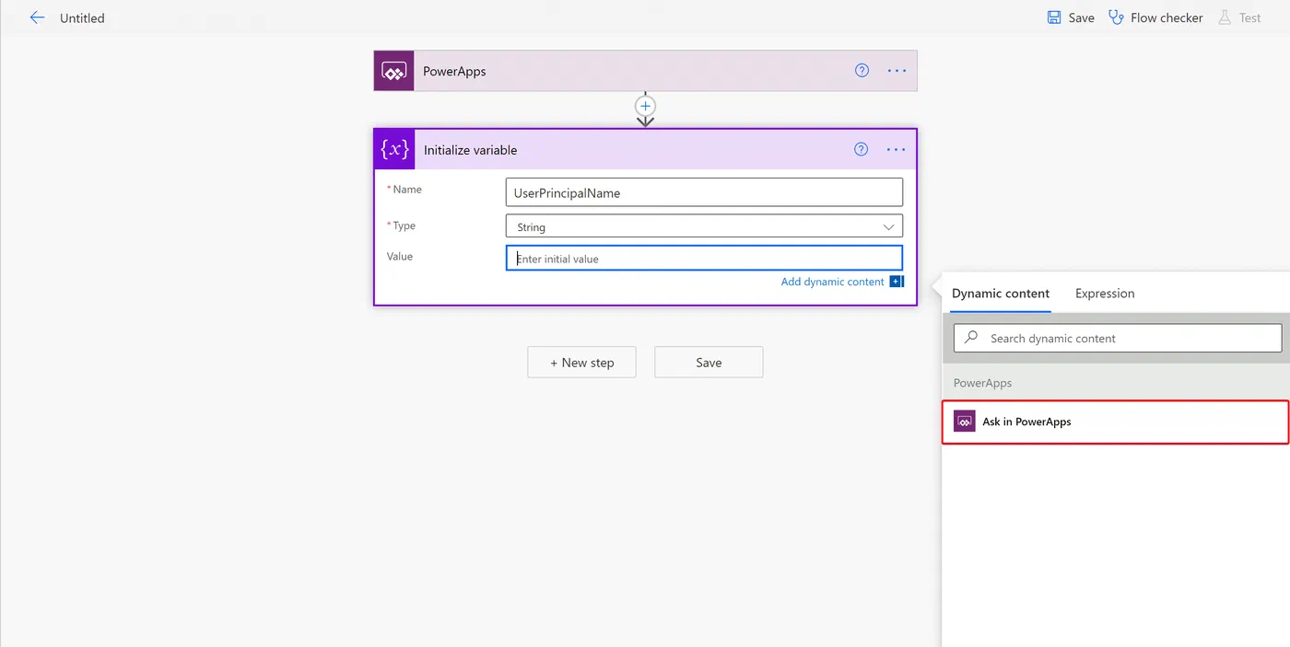The width and height of the screenshot is (1290, 647).
Task: Open help for the PowerApps trigger
Action: click(862, 70)
